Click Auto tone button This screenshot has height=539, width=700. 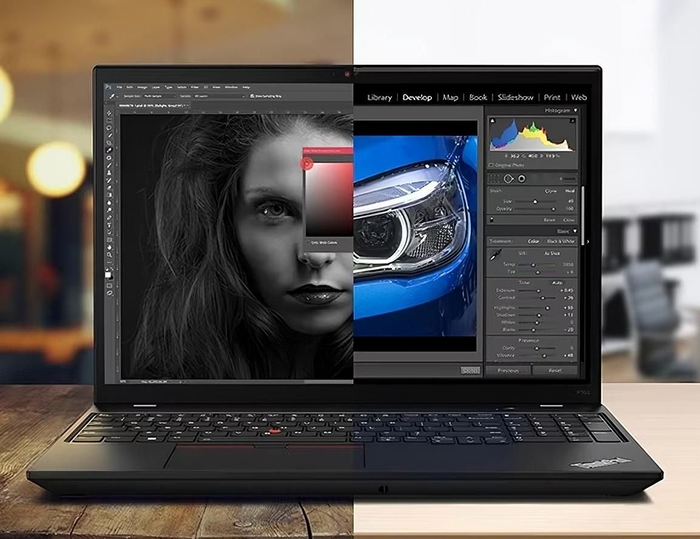(x=557, y=283)
